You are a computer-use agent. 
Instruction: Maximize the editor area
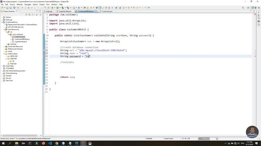(254, 11)
